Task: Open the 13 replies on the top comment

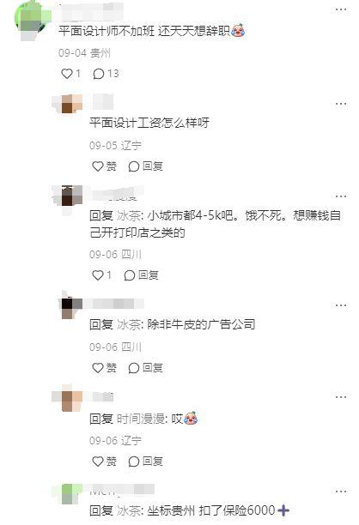Action: [x=106, y=73]
